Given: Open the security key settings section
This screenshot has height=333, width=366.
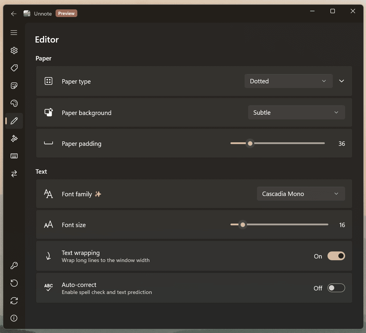Looking at the screenshot, I should pyautogui.click(x=14, y=266).
